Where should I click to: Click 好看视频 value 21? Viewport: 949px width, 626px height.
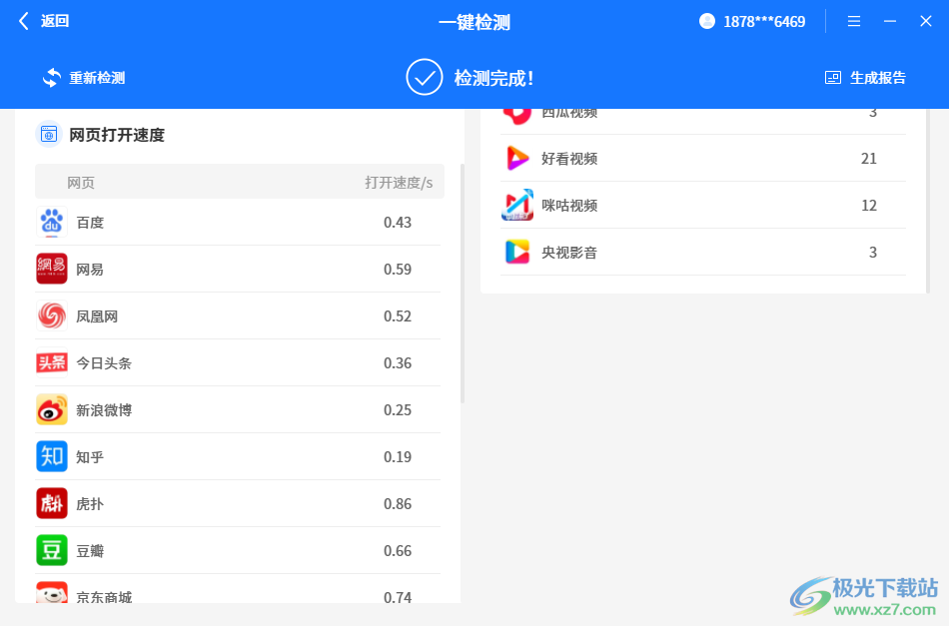[x=869, y=159]
